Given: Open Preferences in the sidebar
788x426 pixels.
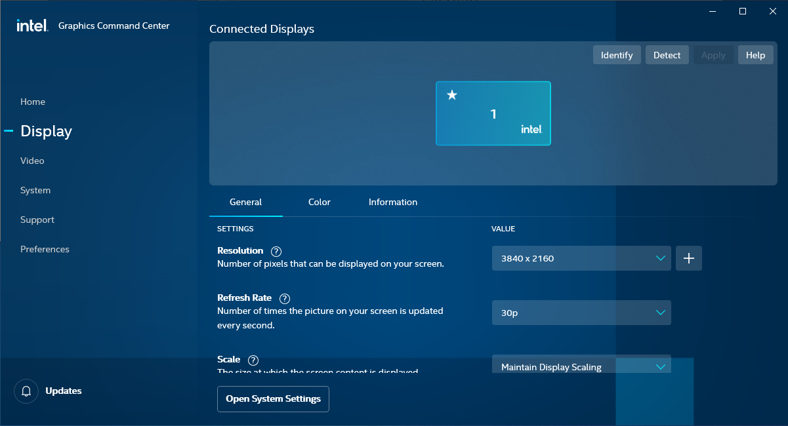Looking at the screenshot, I should click(45, 249).
